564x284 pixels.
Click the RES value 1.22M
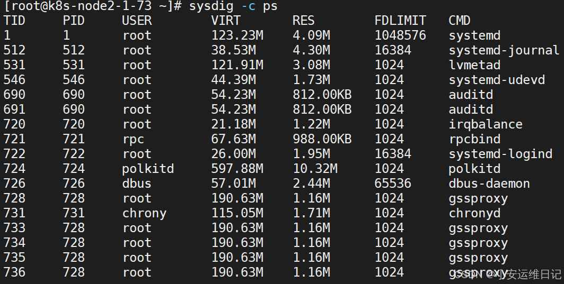tap(311, 124)
